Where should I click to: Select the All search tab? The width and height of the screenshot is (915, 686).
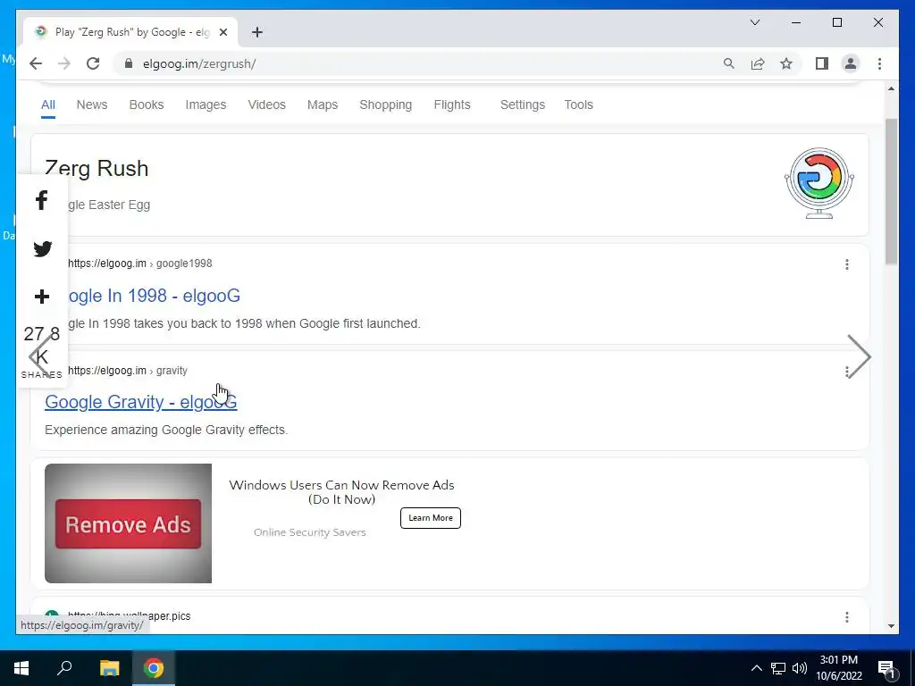click(x=48, y=105)
